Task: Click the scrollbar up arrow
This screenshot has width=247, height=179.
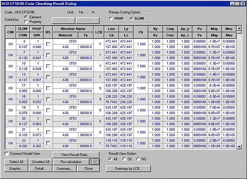Action: point(239,29)
